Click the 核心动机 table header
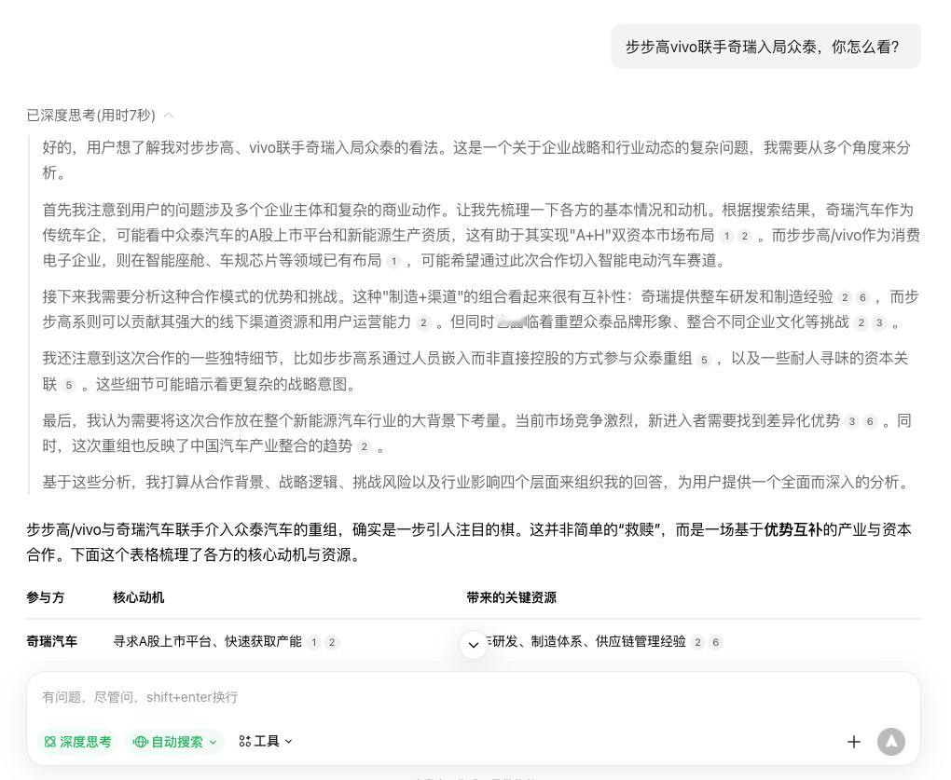 coord(138,597)
